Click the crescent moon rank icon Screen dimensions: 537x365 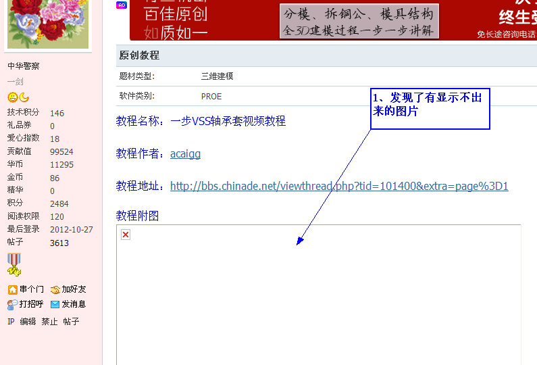tap(24, 97)
